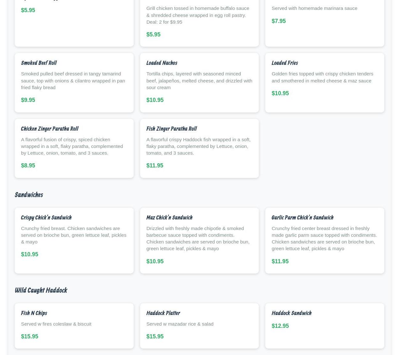
Task: Select the Maz Chick'n Sandwich title
Action: click(x=169, y=218)
